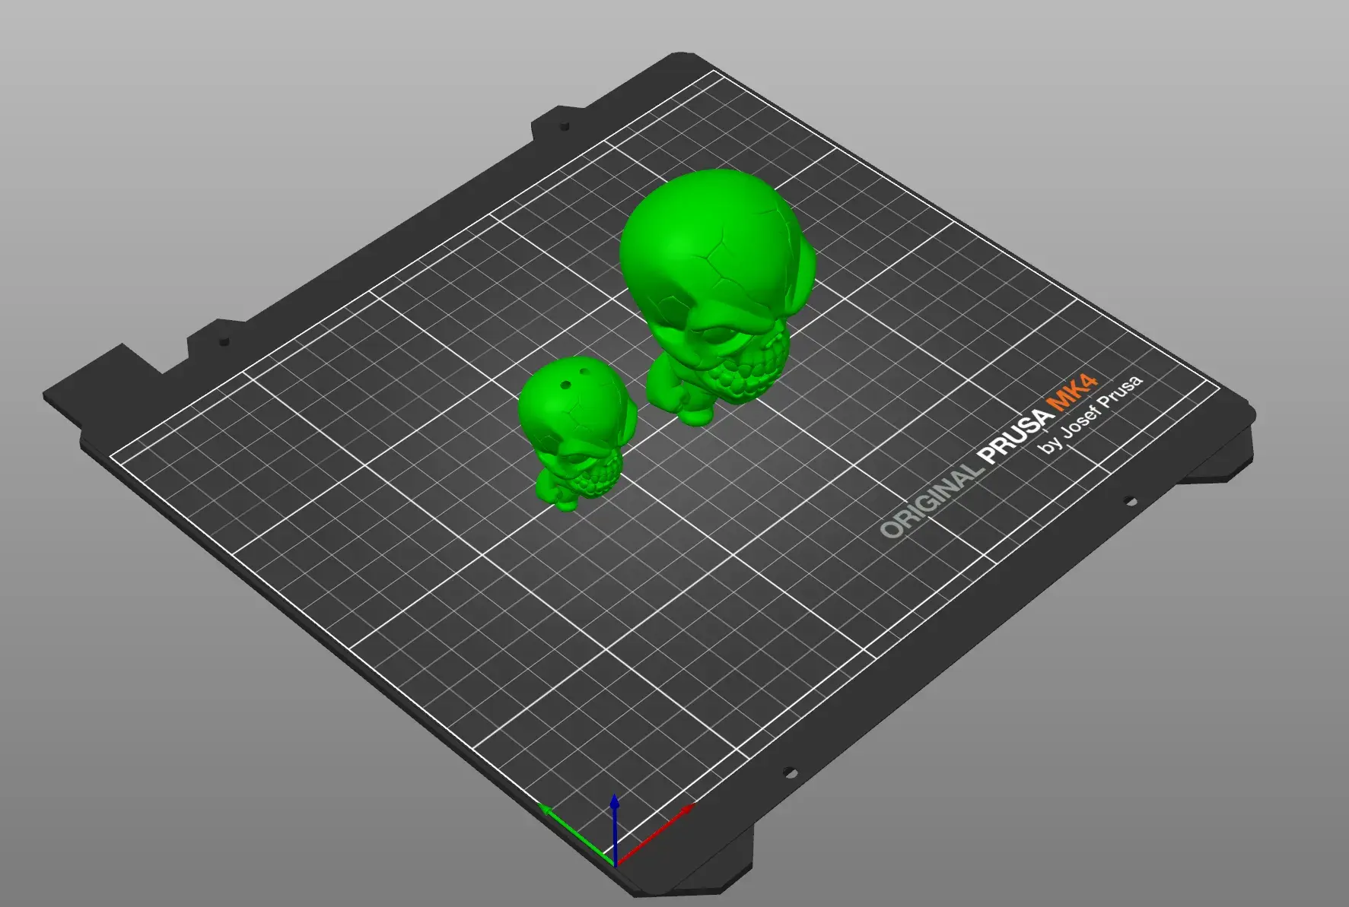This screenshot has width=1349, height=907.
Task: Click the large skull's eye socket
Action: click(719, 335)
